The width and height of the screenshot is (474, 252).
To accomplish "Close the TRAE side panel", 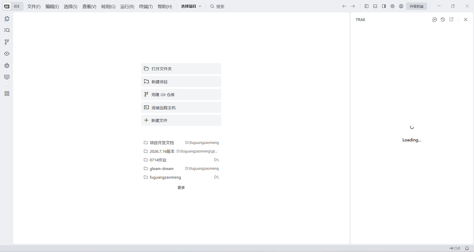I will click(x=465, y=20).
